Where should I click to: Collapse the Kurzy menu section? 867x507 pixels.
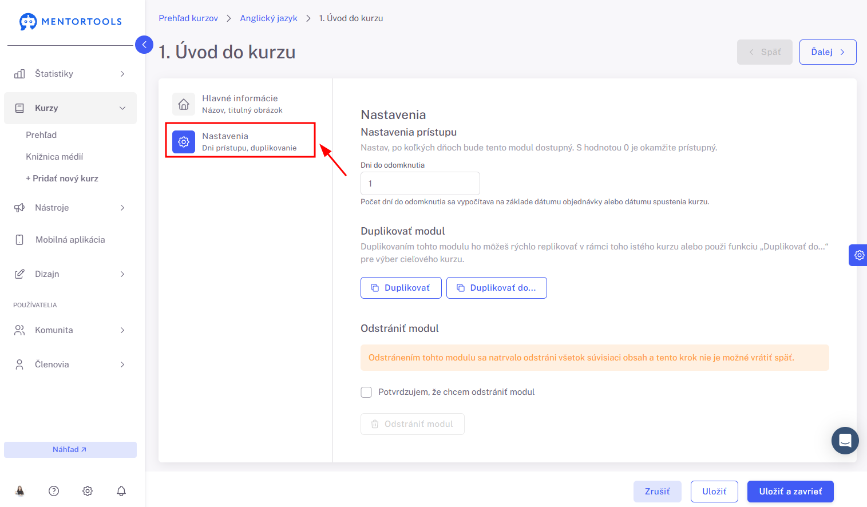click(70, 108)
